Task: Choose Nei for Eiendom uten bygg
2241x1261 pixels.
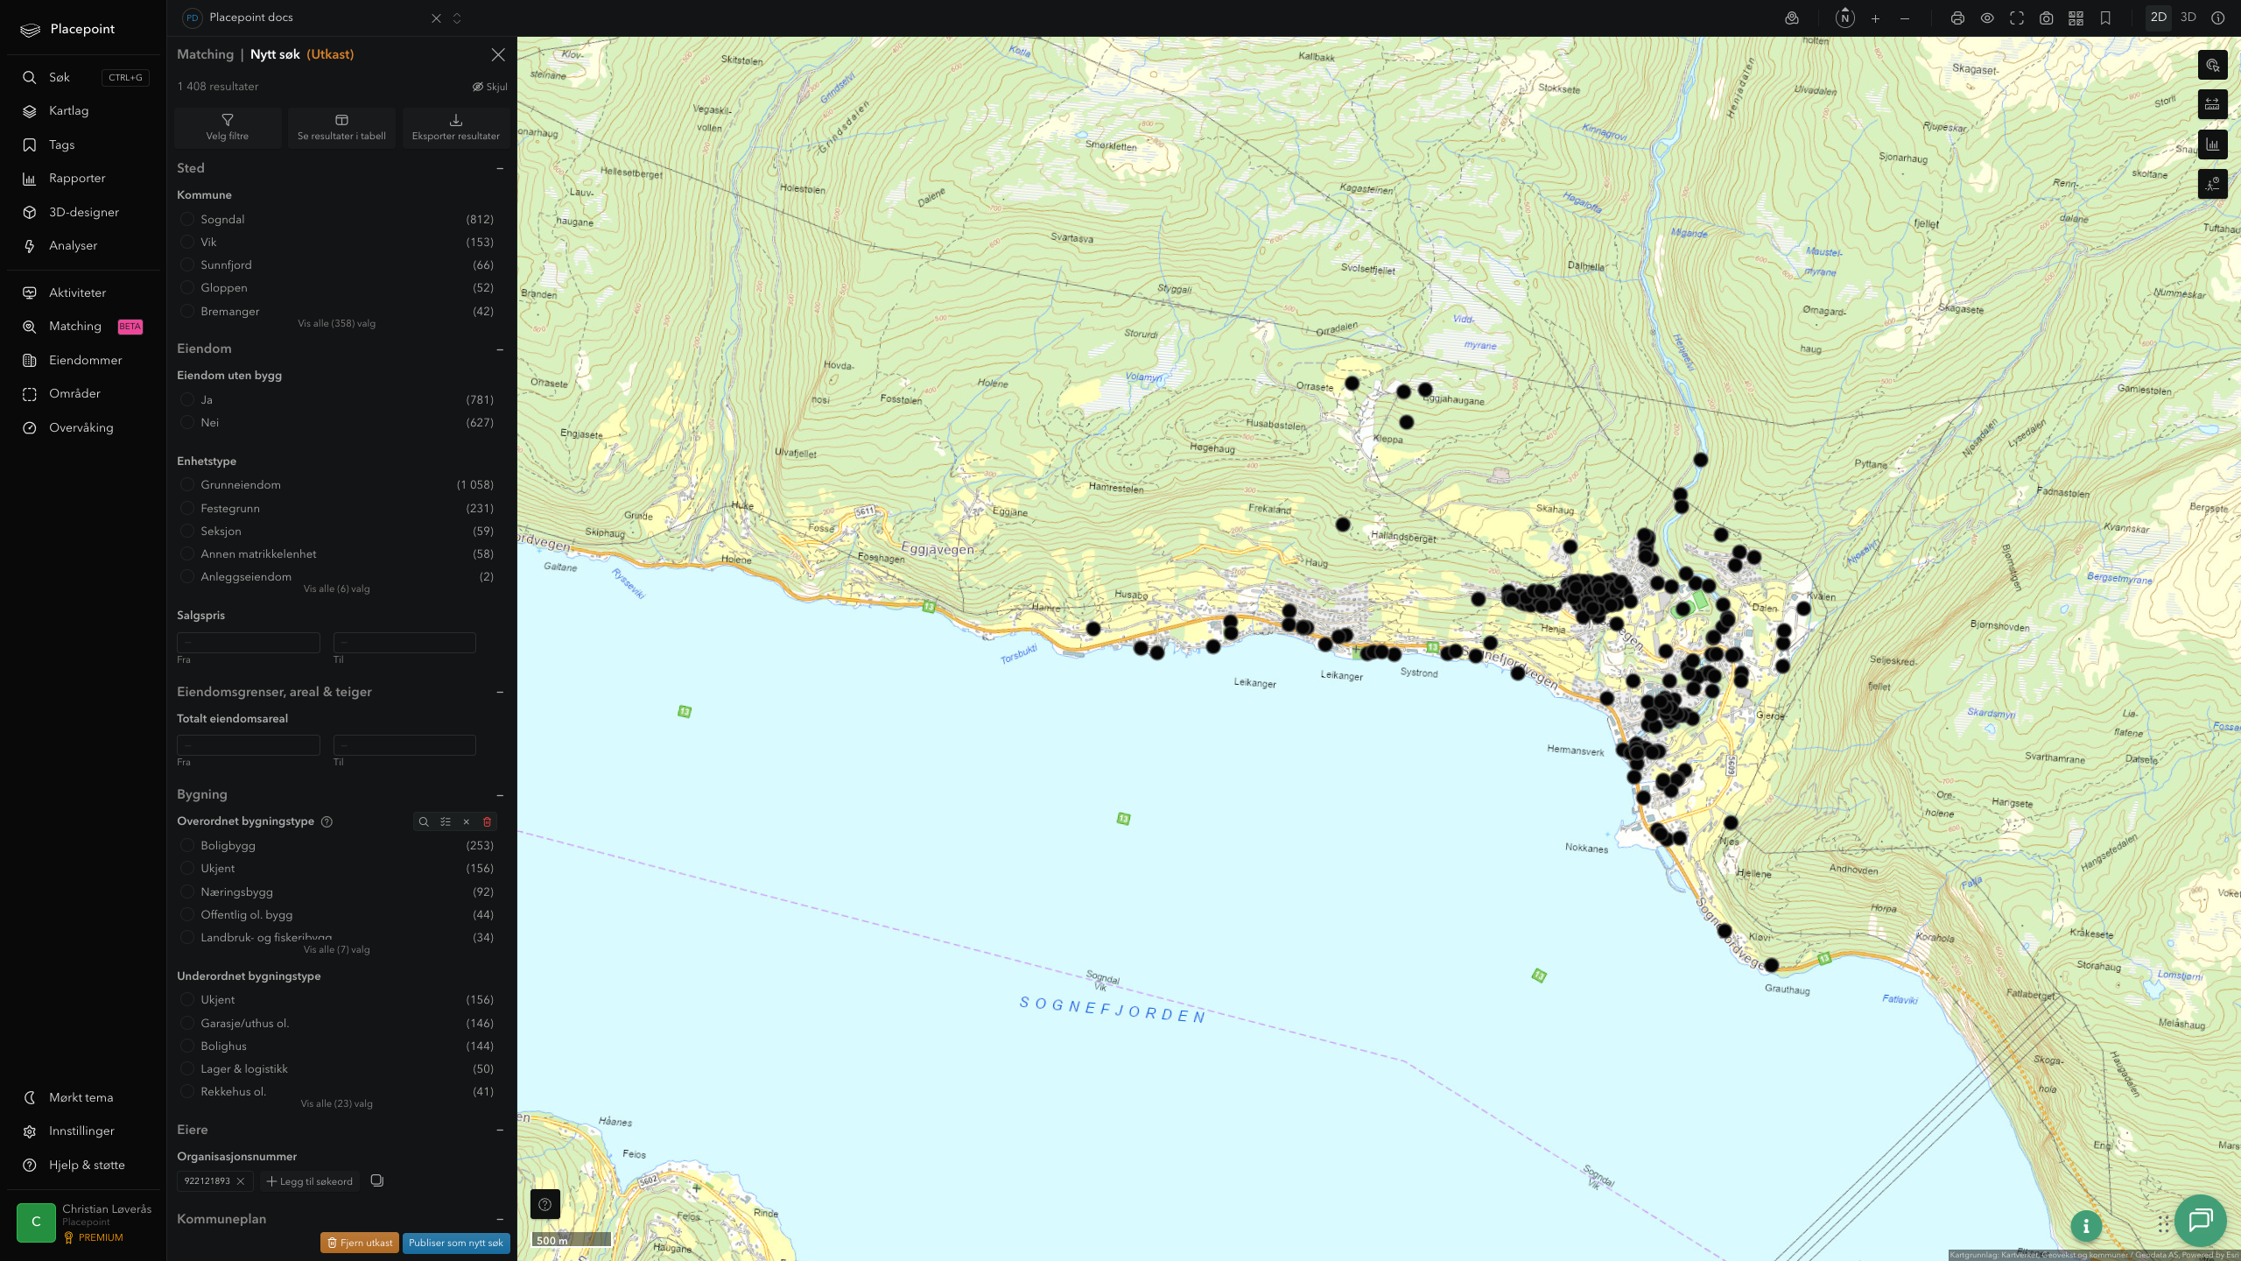Action: (187, 422)
